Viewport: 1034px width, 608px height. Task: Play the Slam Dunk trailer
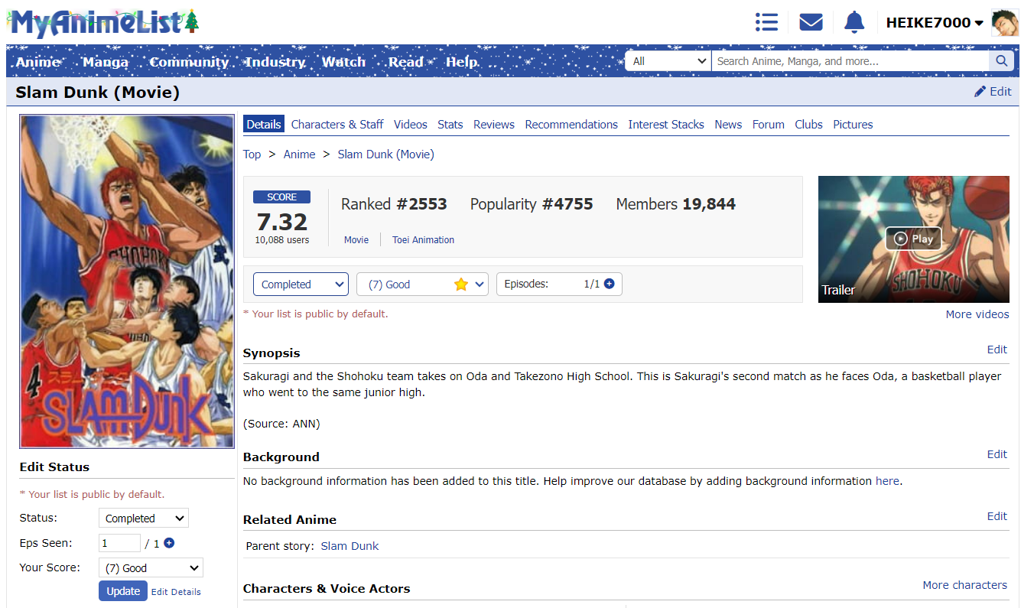pos(913,239)
